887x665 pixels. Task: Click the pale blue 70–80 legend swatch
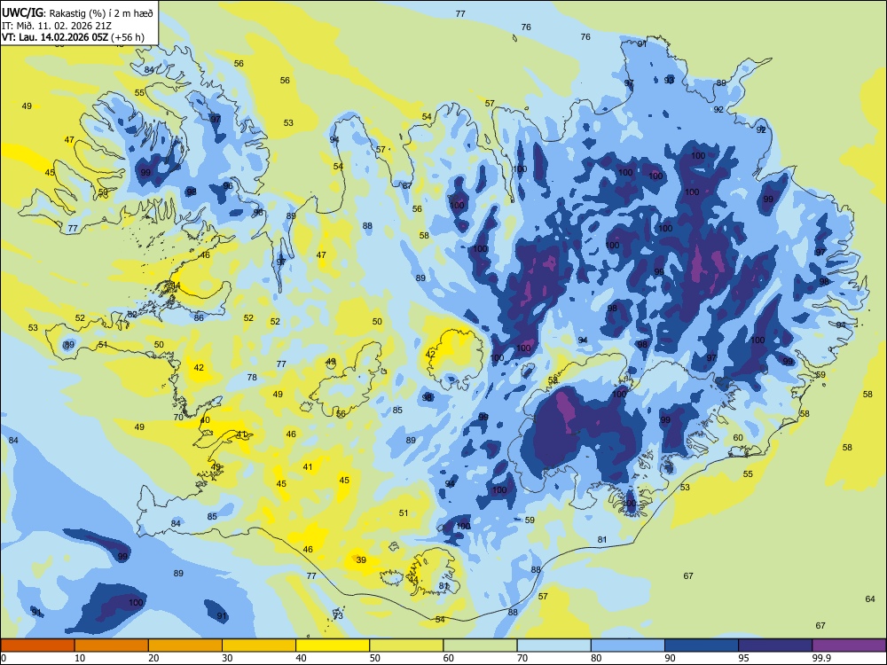pyautogui.click(x=554, y=645)
